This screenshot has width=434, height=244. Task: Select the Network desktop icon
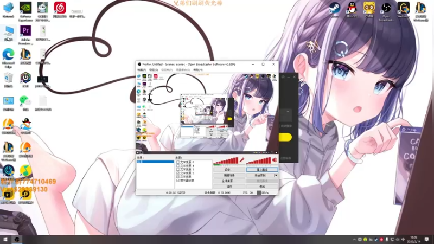(x=8, y=10)
